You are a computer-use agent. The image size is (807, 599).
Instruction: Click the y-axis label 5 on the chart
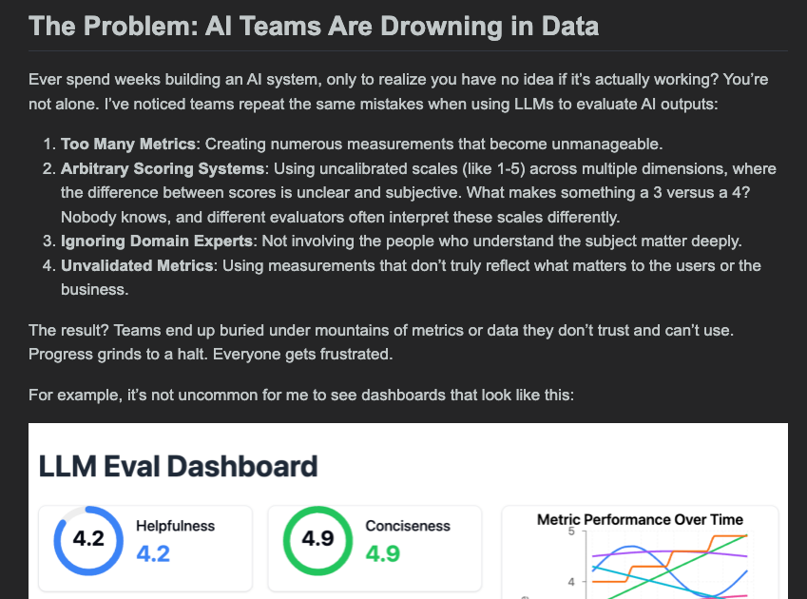click(571, 531)
